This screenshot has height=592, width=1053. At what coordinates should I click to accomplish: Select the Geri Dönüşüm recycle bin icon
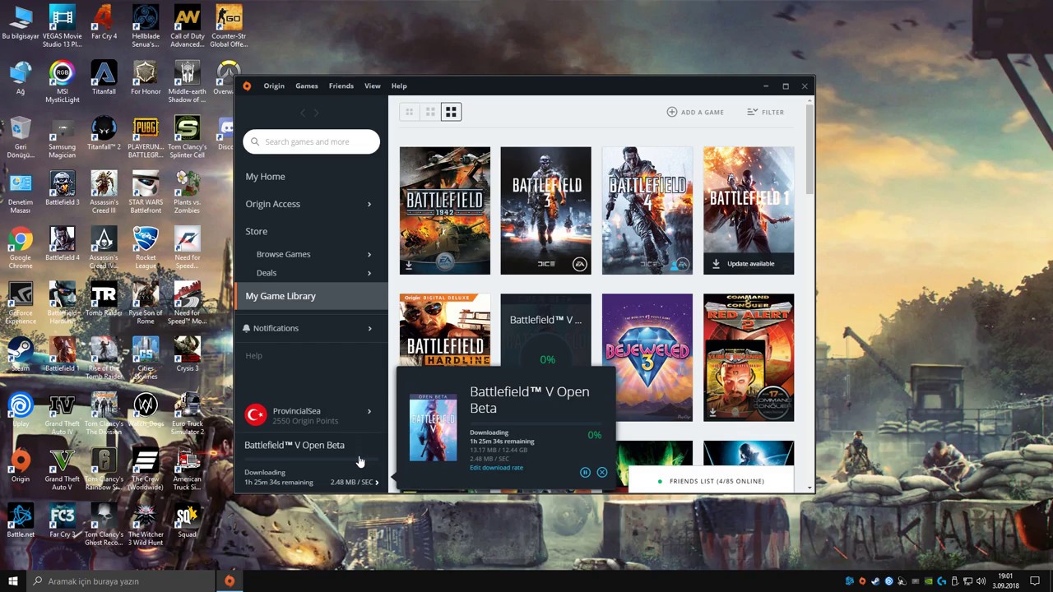click(21, 138)
